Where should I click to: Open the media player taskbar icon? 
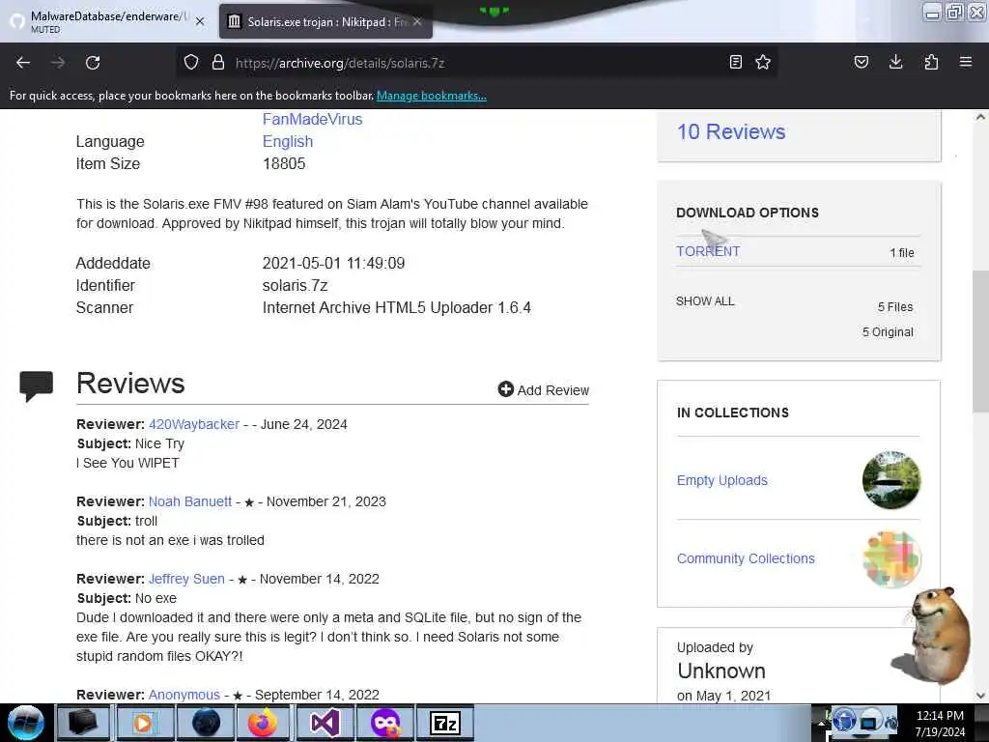pyautogui.click(x=144, y=723)
